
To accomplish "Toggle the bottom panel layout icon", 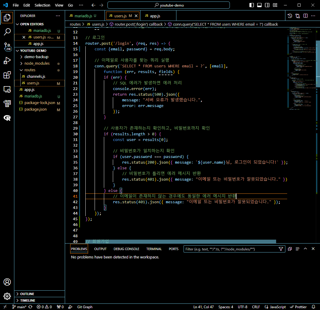I will [259, 5].
